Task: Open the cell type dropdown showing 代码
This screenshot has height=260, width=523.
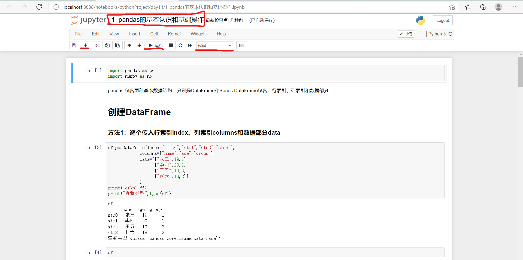Action: pyautogui.click(x=215, y=45)
